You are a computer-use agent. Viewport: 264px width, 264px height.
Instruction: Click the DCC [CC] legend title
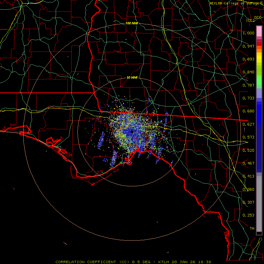(x=253, y=19)
